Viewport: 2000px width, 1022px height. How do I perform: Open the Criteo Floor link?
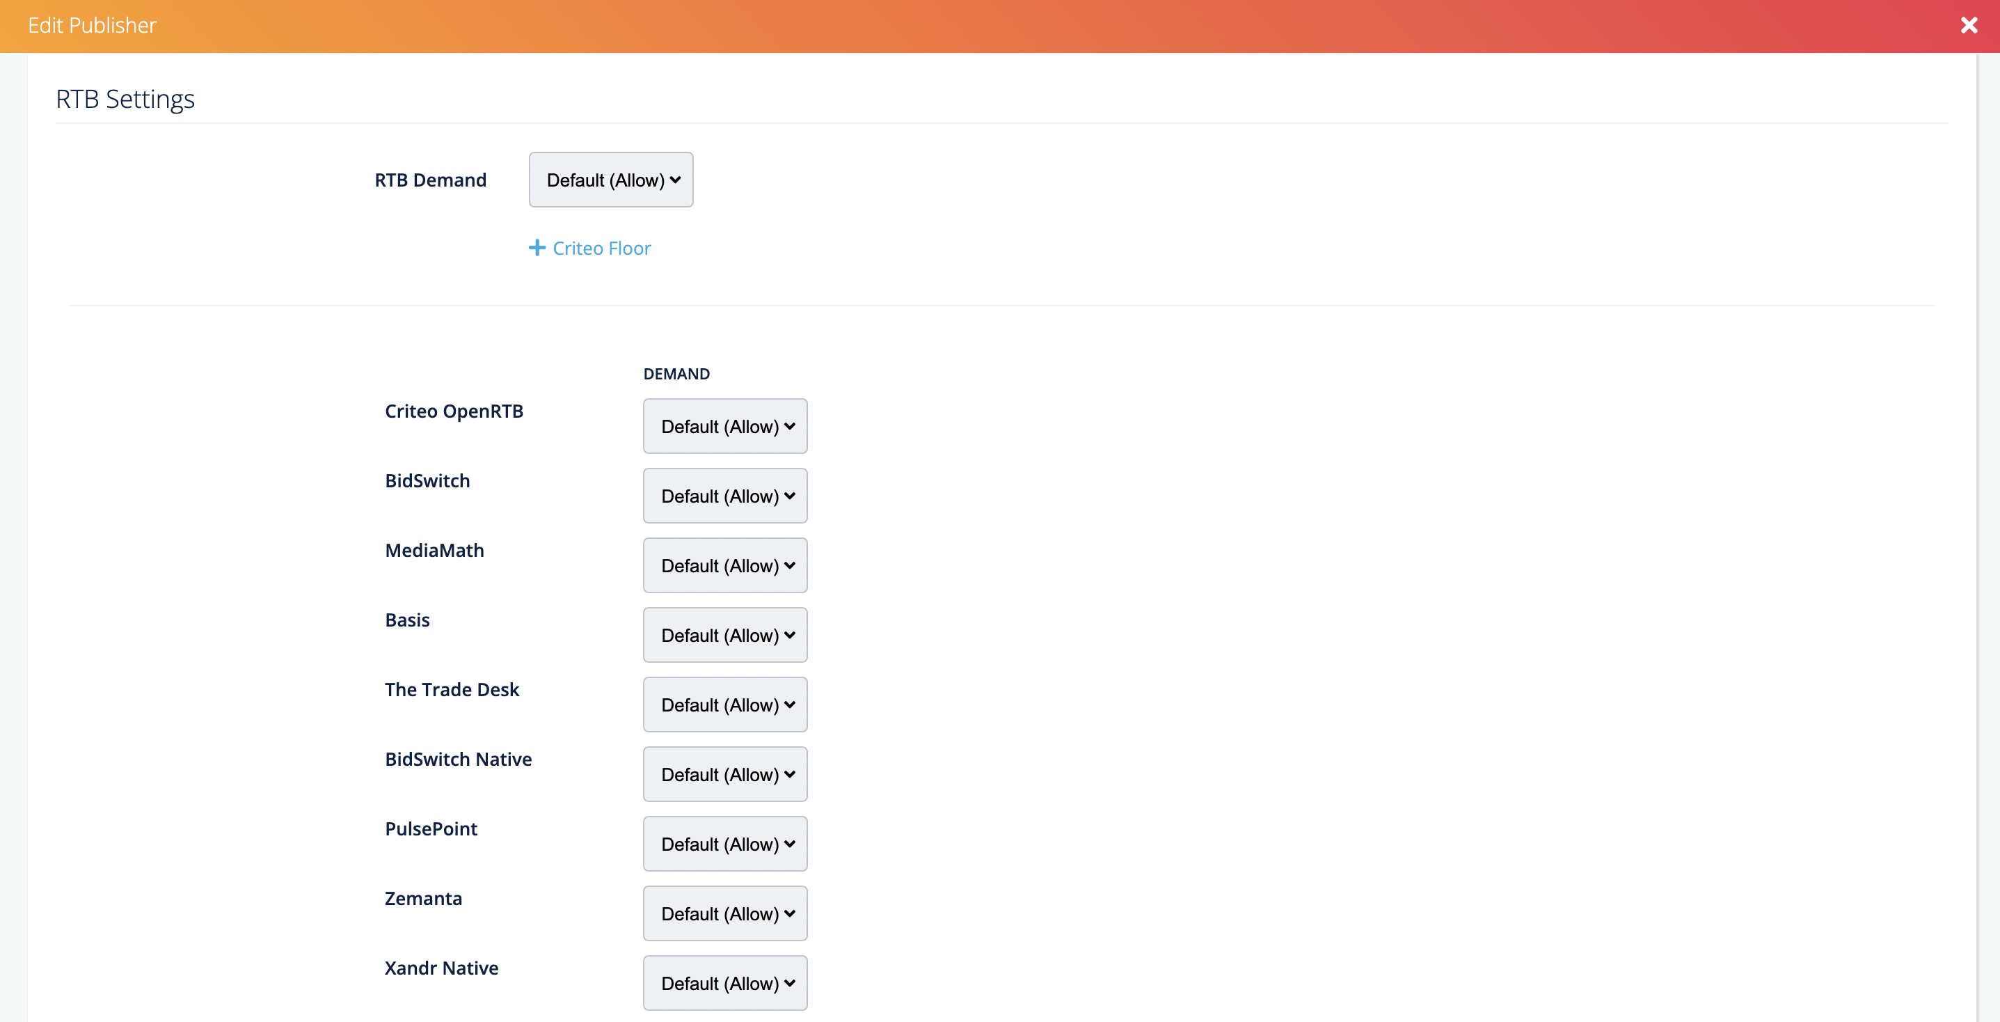(601, 249)
